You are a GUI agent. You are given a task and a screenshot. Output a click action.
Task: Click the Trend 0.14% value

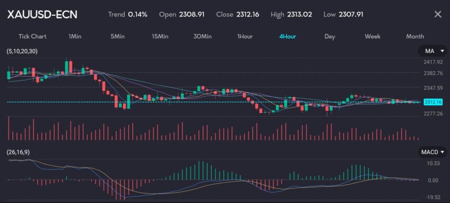click(138, 14)
